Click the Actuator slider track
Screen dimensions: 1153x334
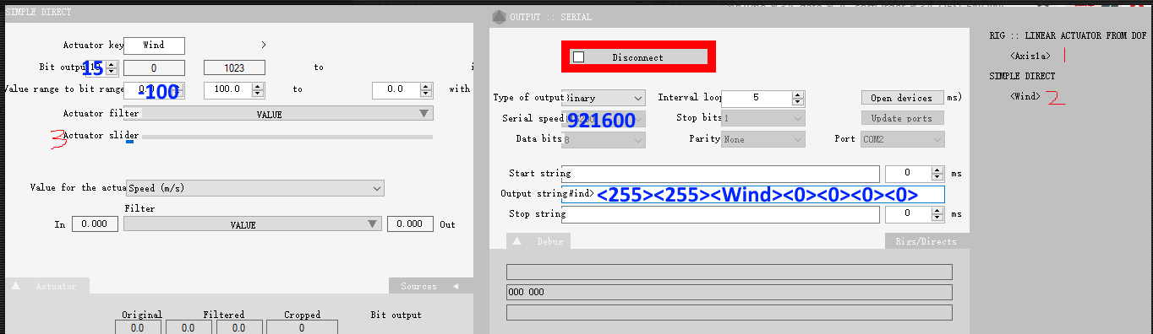click(x=279, y=136)
